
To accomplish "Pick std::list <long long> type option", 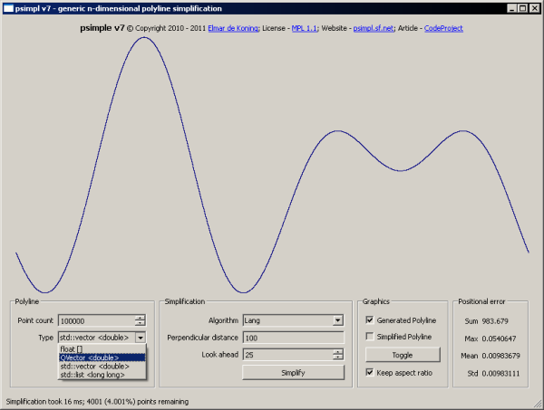I will pyautogui.click(x=92, y=374).
